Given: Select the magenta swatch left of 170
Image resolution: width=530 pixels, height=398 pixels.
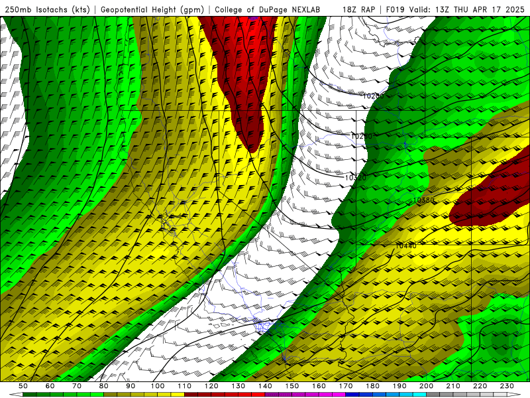Looking at the screenshot, I should (339, 395).
